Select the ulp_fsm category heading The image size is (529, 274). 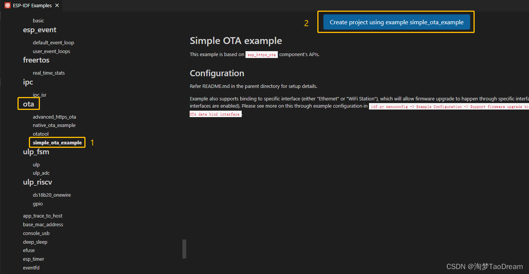tap(36, 152)
